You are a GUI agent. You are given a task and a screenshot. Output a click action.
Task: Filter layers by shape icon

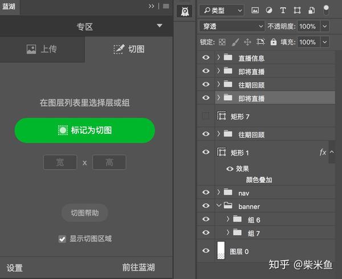(x=297, y=10)
